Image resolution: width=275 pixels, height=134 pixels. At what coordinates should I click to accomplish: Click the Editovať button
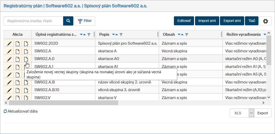[x=184, y=21]
